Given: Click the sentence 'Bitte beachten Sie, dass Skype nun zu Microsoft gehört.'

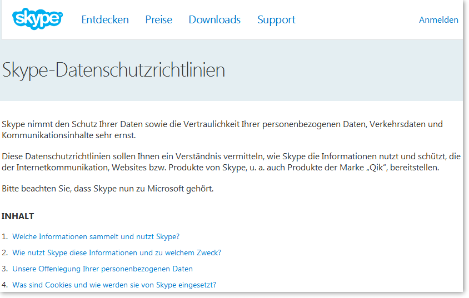Looking at the screenshot, I should pyautogui.click(x=108, y=189).
